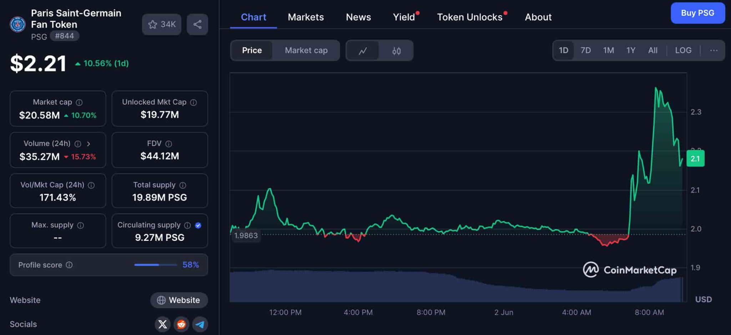731x335 pixels.
Task: Open the News tab
Action: coord(358,17)
